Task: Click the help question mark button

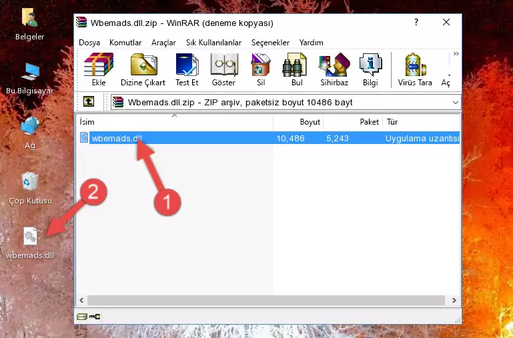Action: click(x=416, y=22)
